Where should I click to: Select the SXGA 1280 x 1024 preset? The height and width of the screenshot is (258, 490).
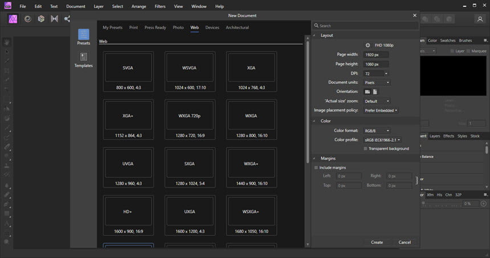click(x=190, y=167)
